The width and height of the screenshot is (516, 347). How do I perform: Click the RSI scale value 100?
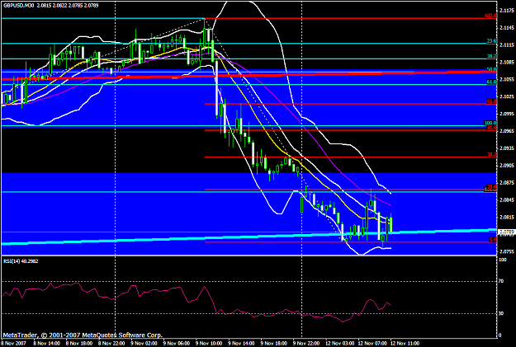tap(503, 260)
